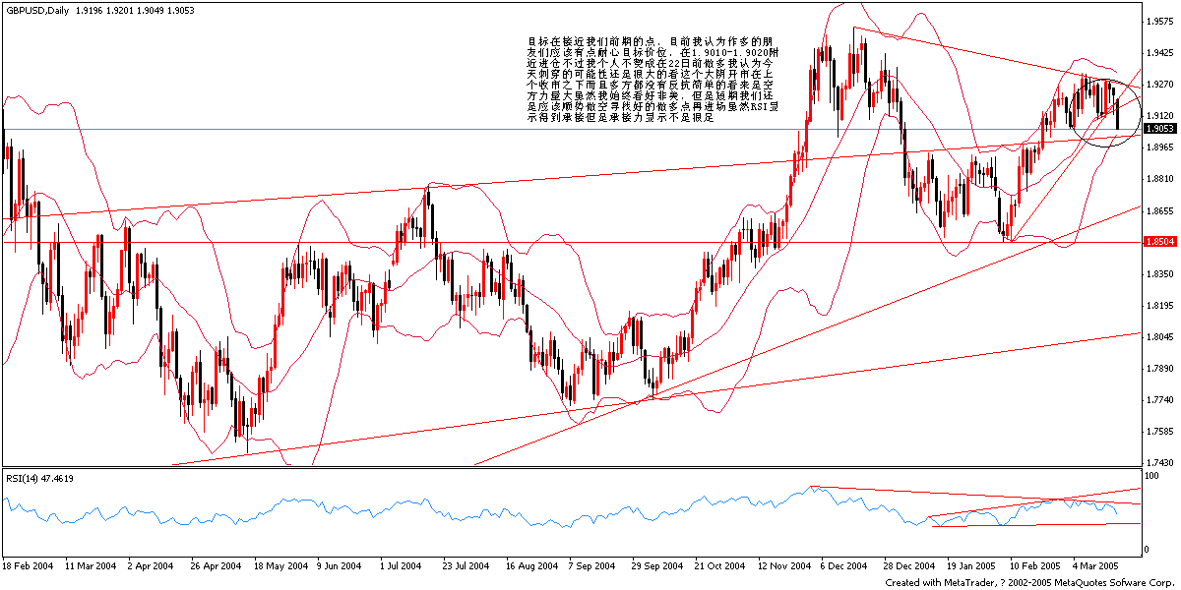
Task: Click the 26 Apr 2004 date label
Action: pyautogui.click(x=216, y=567)
